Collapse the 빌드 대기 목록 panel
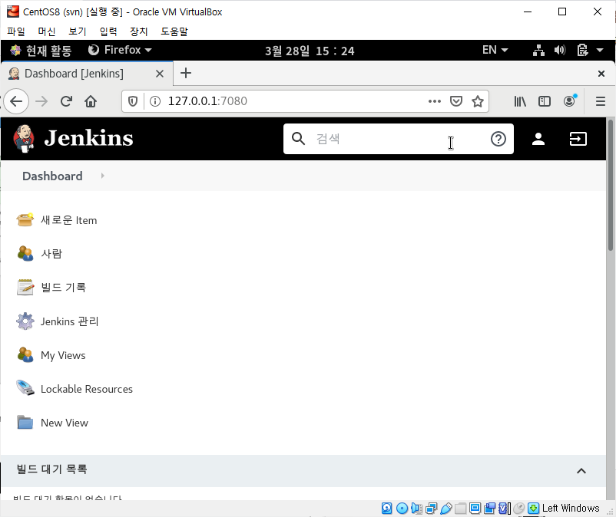Image resolution: width=616 pixels, height=517 pixels. [581, 471]
